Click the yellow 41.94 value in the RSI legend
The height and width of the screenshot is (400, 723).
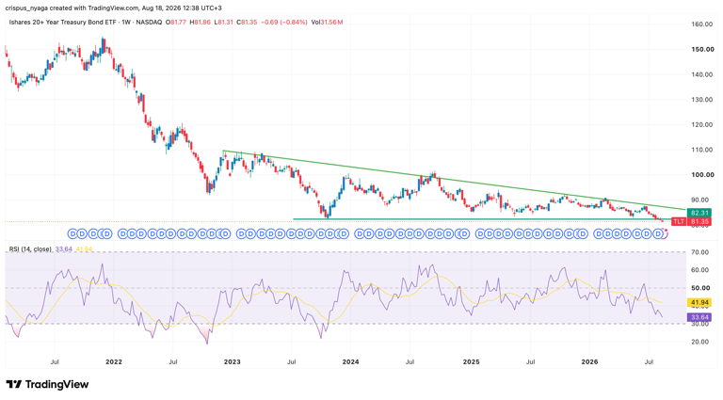pos(84,248)
